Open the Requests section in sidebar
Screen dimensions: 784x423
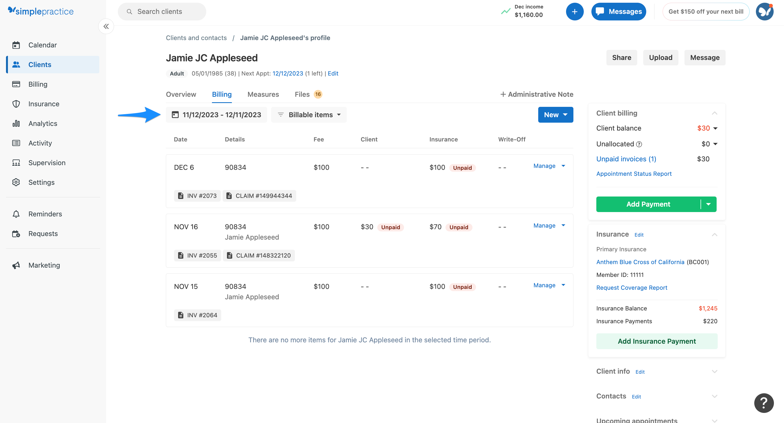click(43, 234)
